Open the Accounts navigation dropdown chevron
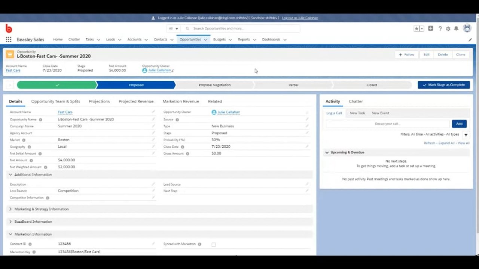This screenshot has width=479, height=269. 146,40
